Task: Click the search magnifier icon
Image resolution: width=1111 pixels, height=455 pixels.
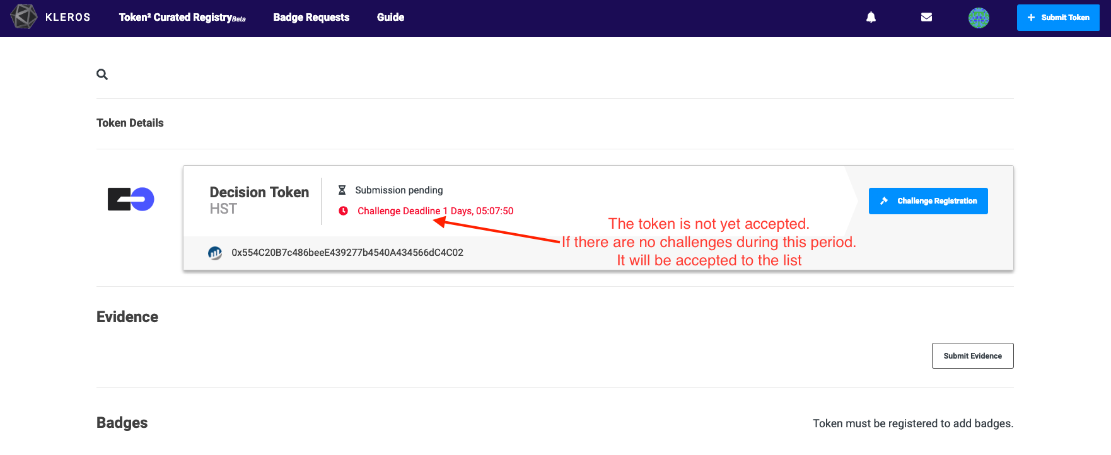Action: [102, 74]
